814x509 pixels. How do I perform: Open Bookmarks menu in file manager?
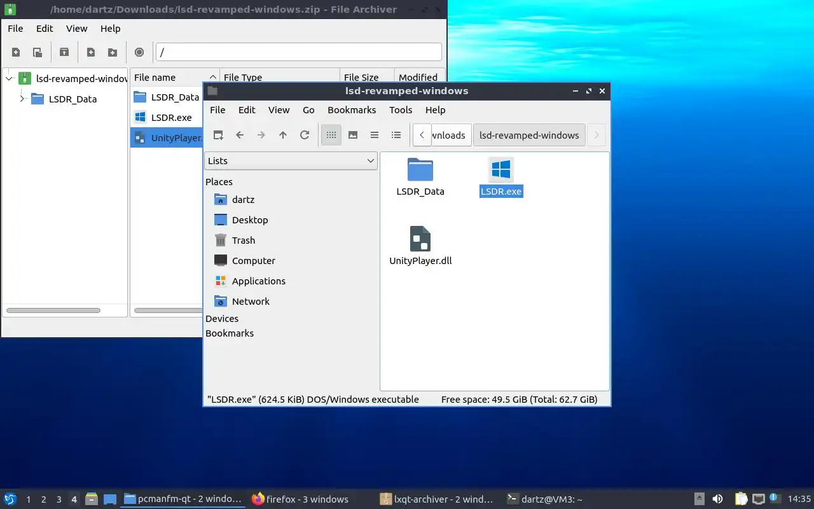[352, 110]
